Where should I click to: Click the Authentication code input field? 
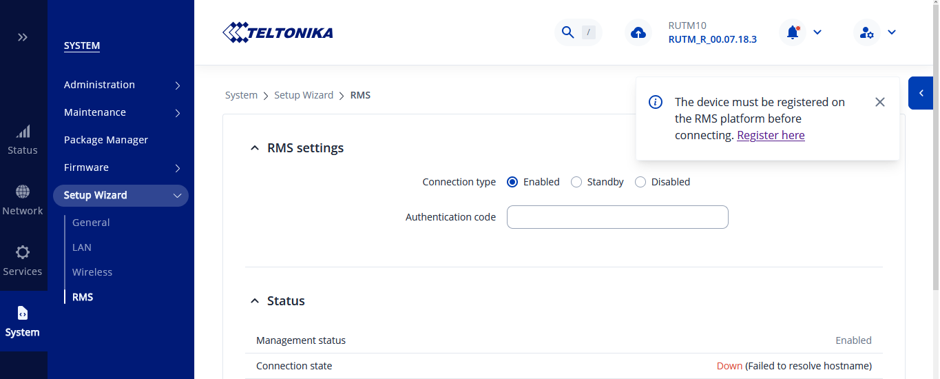coord(617,217)
